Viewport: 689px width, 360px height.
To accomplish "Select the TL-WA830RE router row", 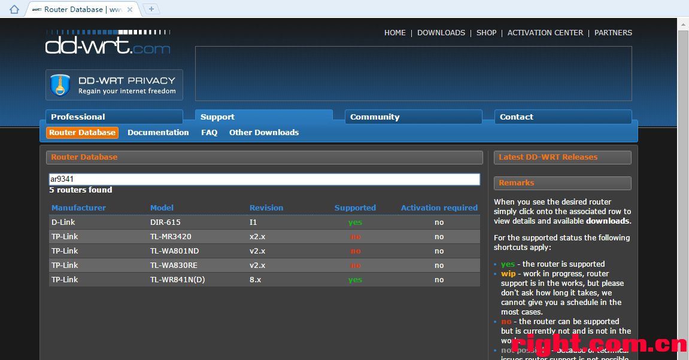I will 264,265.
